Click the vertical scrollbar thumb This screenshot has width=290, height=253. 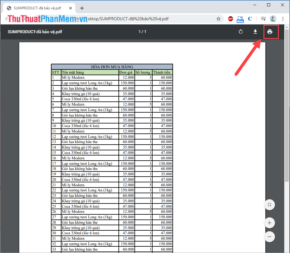pyautogui.click(x=286, y=106)
